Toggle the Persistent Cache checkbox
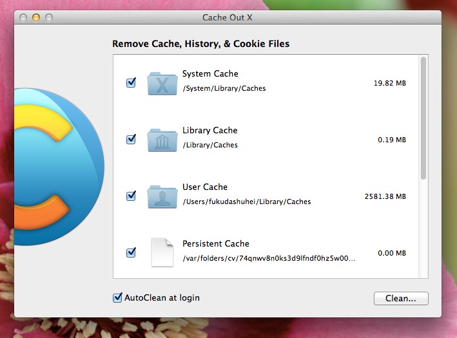457x338 pixels. 131,252
